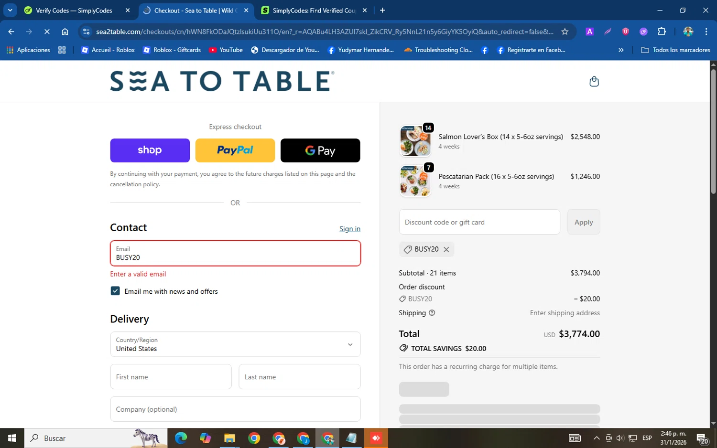
Task: Open the browser home page
Action: [x=65, y=32]
